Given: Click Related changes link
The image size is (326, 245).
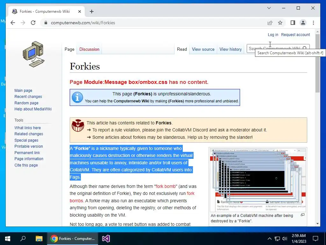Looking at the screenshot, I should pos(29,134).
